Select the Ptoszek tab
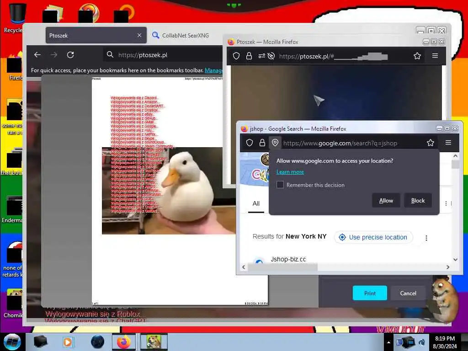Viewport: 468px width, 351px height. [x=96, y=35]
